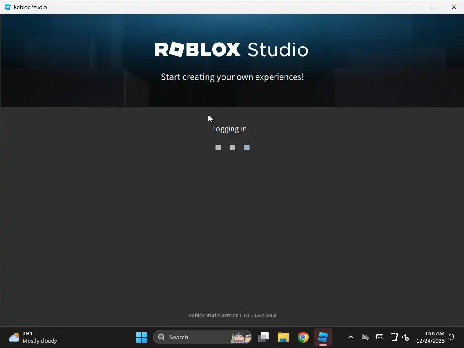Click the muted volume tray icon

tap(406, 337)
